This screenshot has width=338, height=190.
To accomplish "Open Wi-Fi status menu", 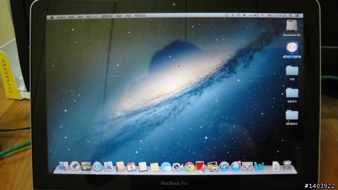I will click(238, 15).
